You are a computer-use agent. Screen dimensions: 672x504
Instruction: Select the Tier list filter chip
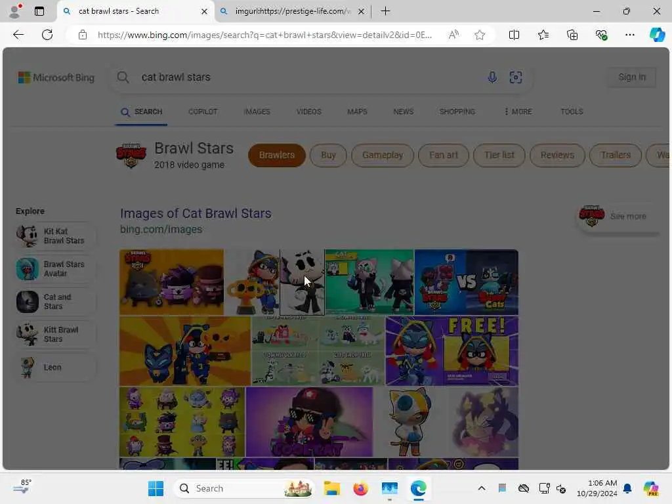pyautogui.click(x=499, y=155)
